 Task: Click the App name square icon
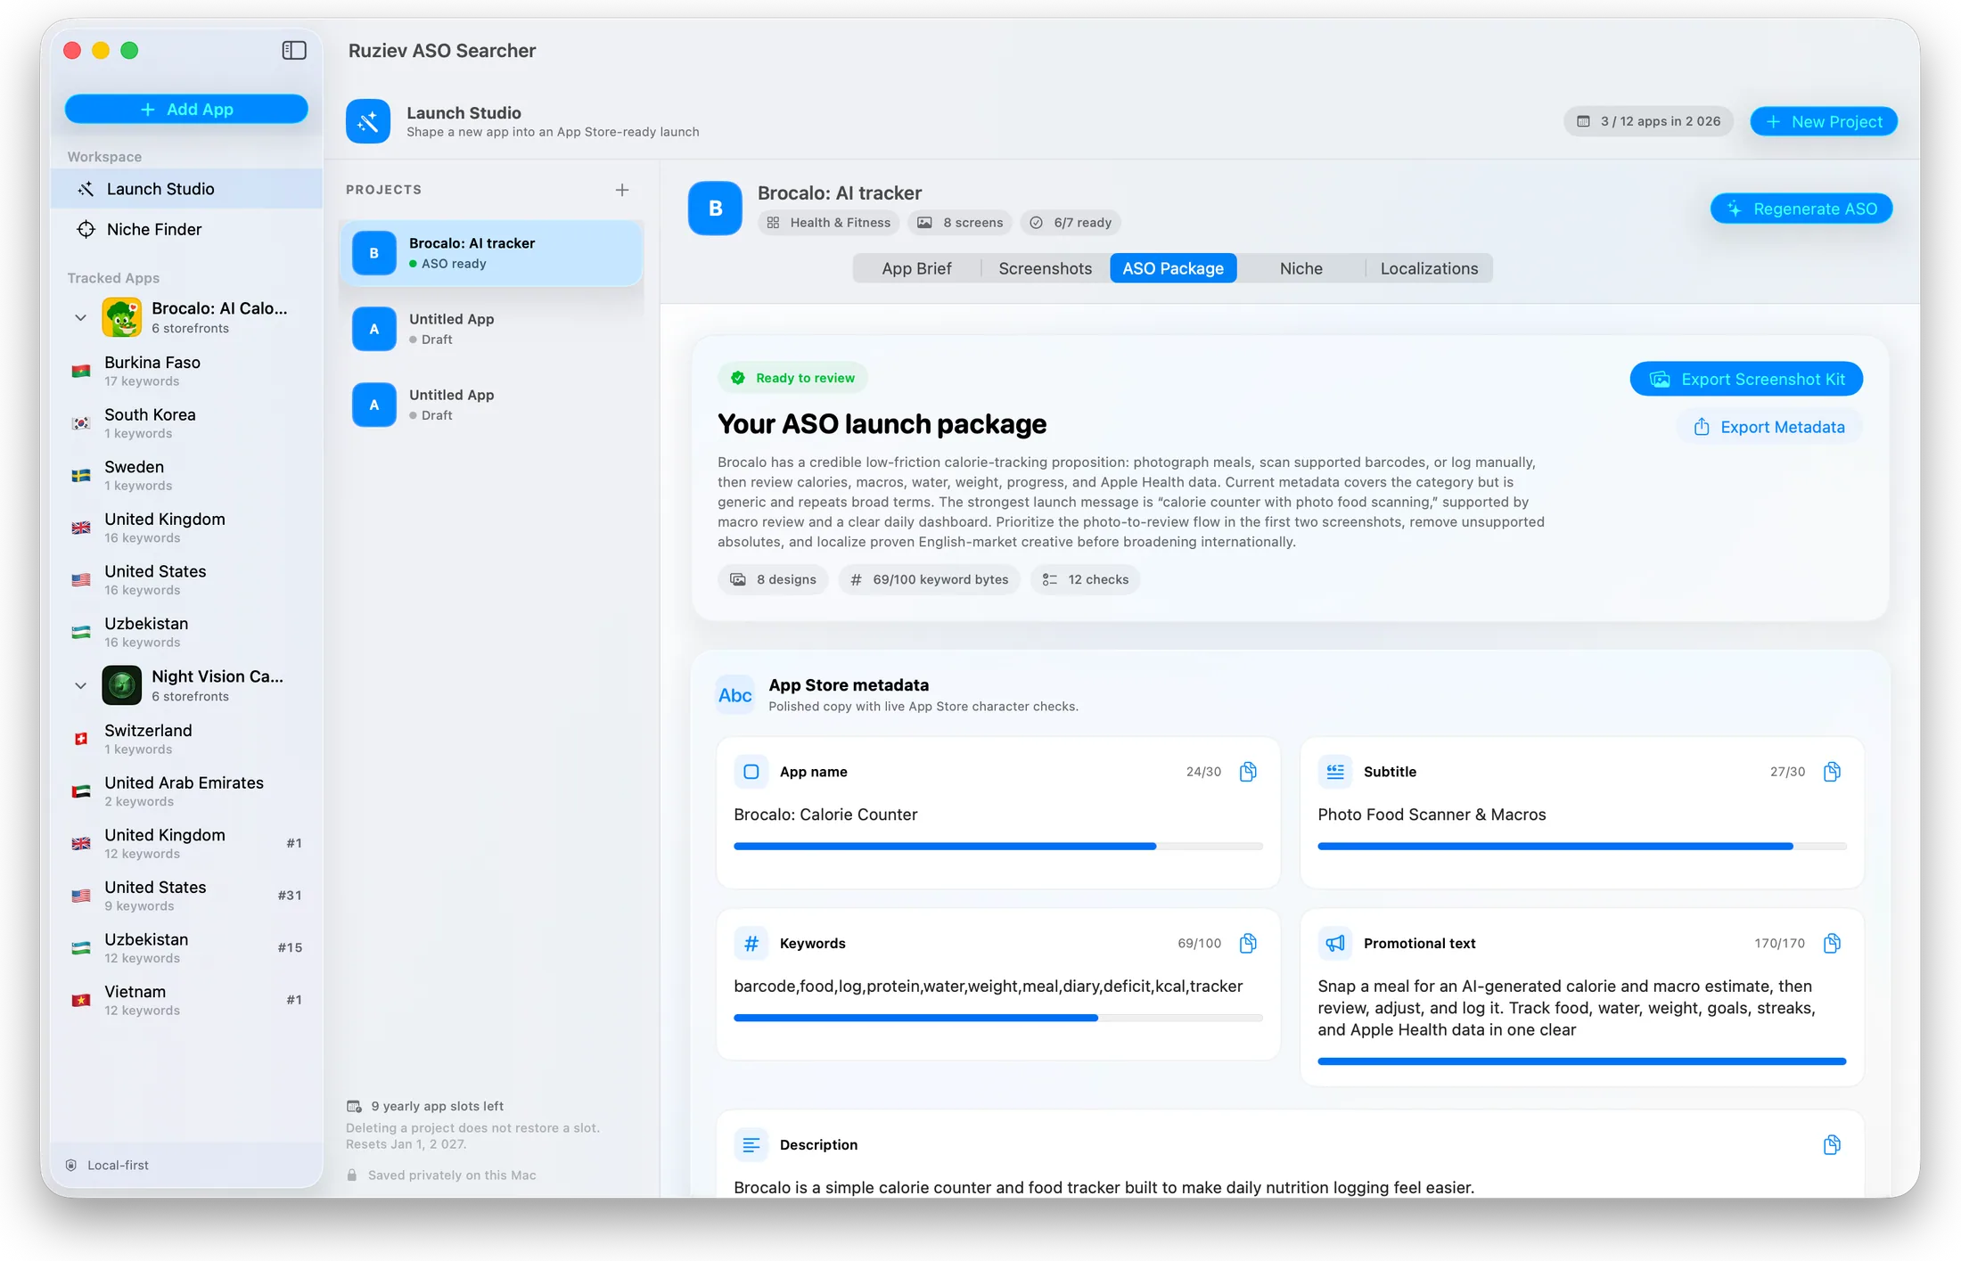751,772
